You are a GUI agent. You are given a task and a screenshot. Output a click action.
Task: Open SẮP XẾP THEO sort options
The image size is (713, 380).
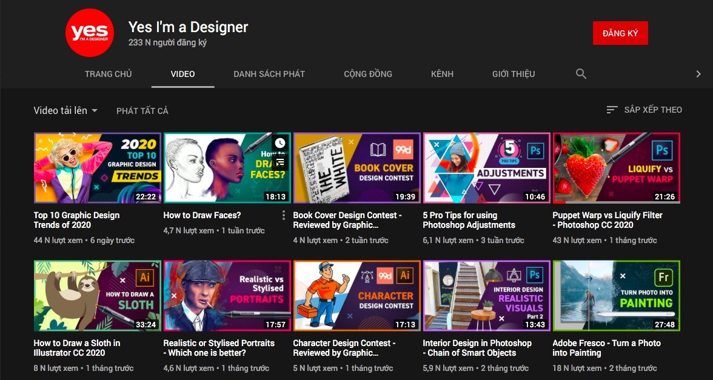pyautogui.click(x=644, y=110)
